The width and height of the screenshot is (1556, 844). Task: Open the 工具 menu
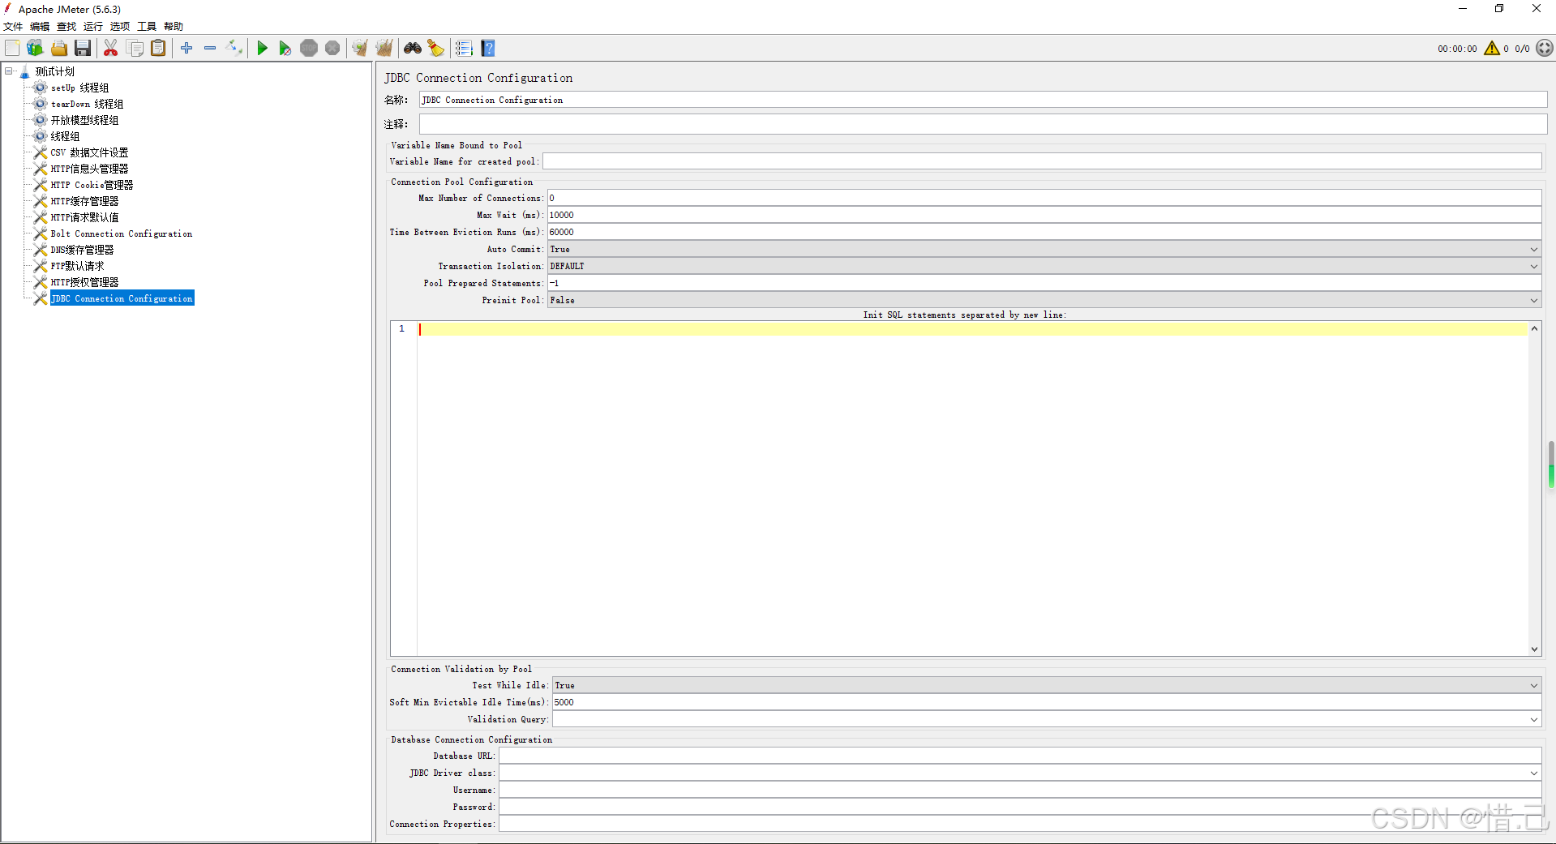click(x=147, y=27)
